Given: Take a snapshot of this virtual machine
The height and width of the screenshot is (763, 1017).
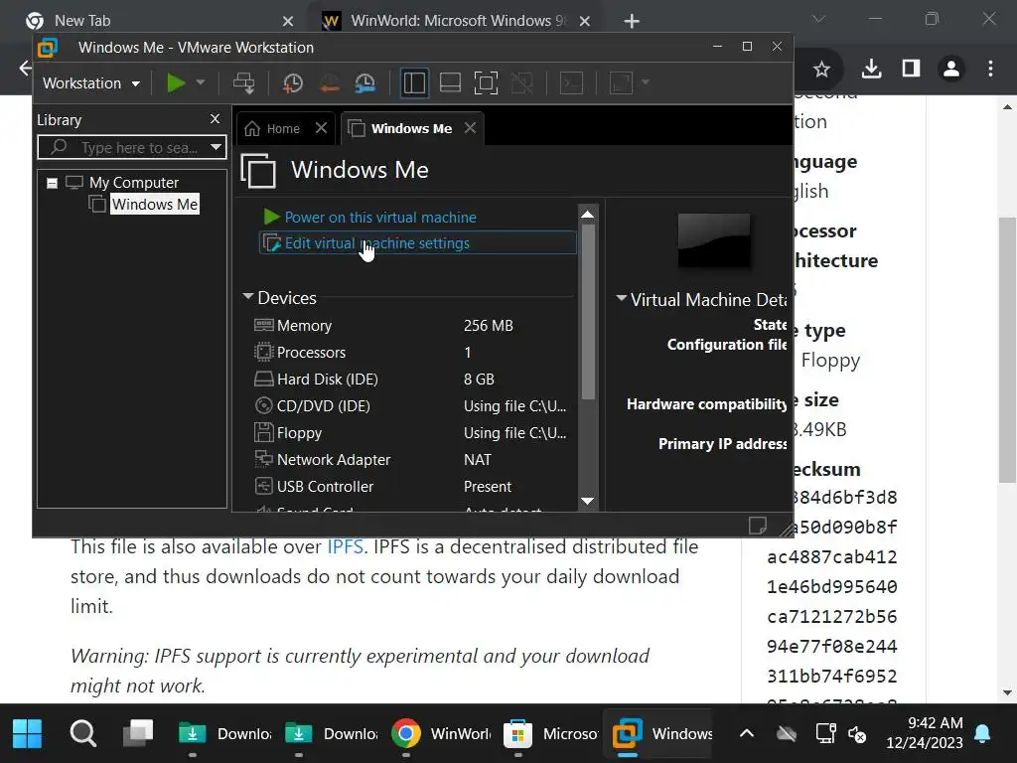Looking at the screenshot, I should pos(293,83).
